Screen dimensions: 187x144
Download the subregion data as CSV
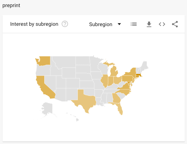(149, 24)
